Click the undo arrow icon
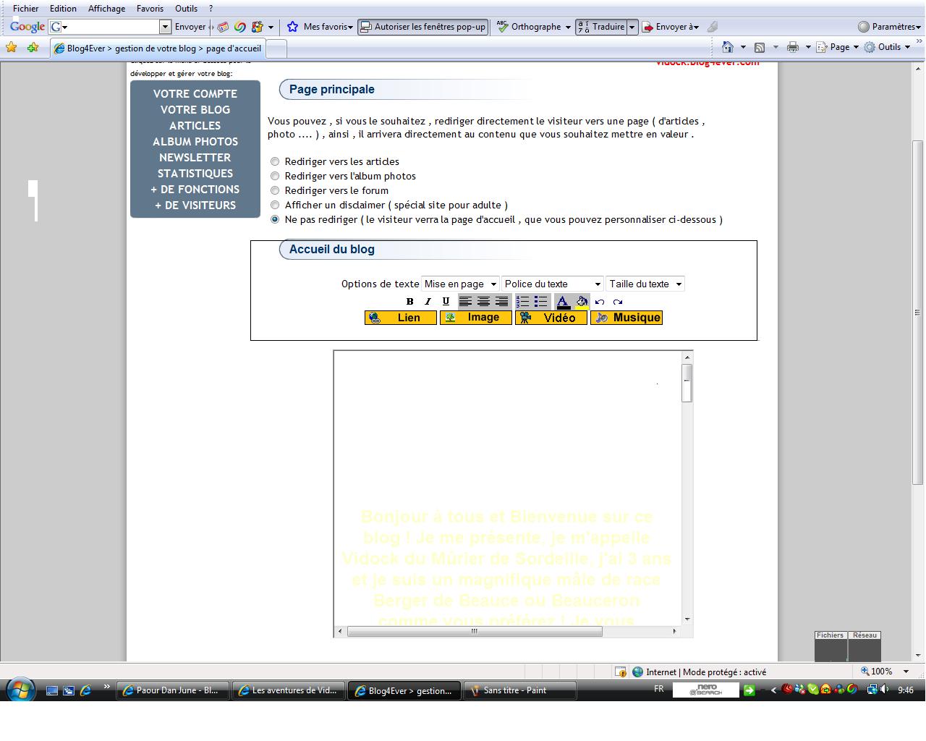Image resolution: width=926 pixels, height=741 pixels. (600, 302)
